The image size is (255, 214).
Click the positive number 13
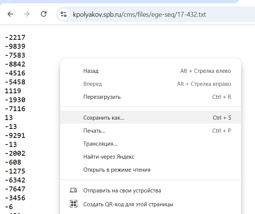click(9, 118)
